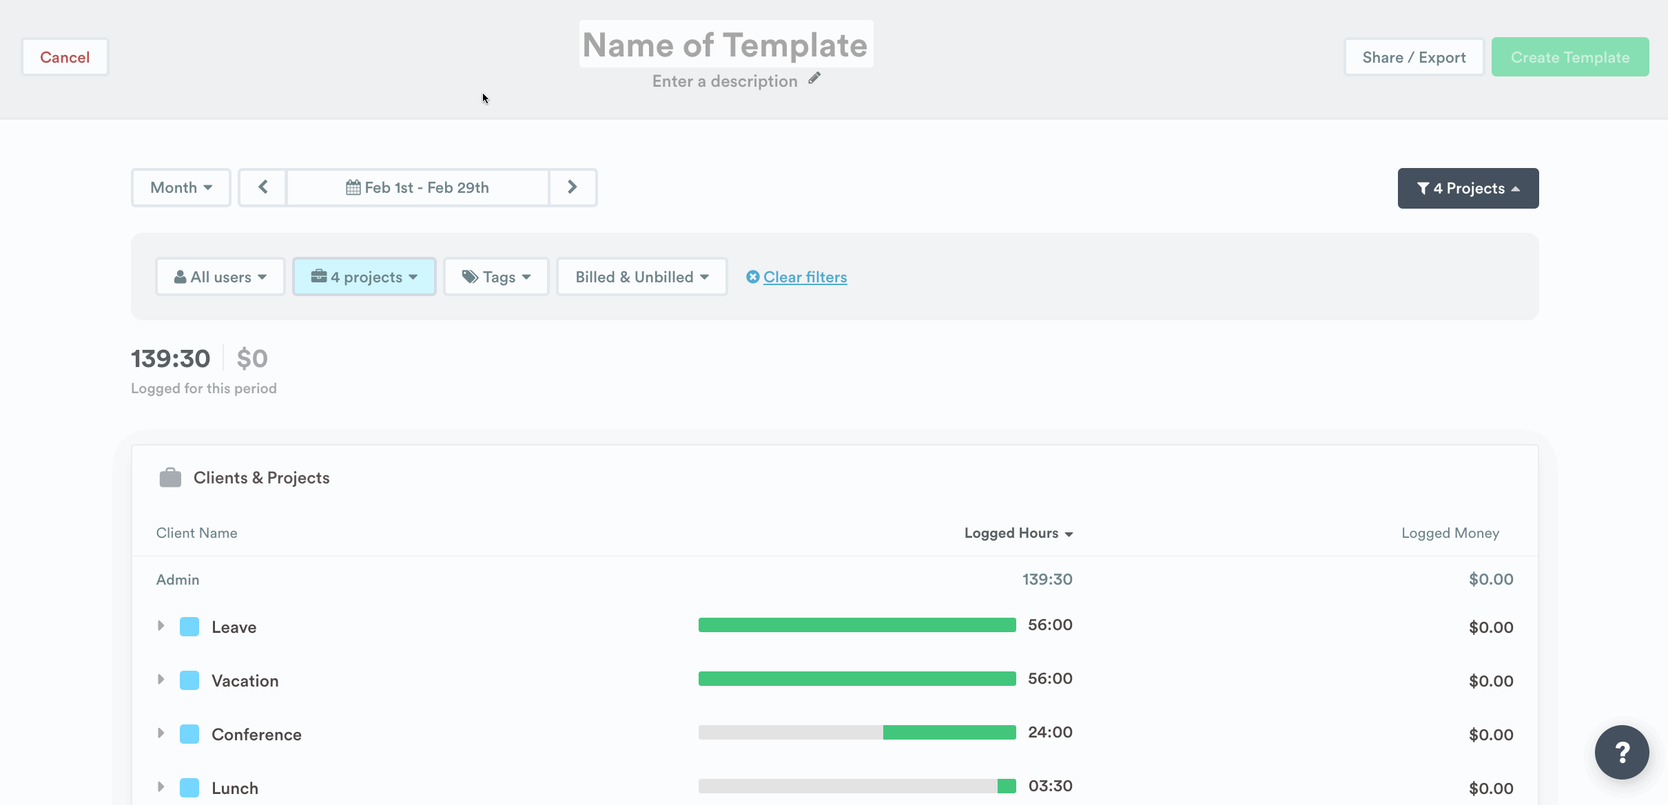Viewport: 1668px width, 805px height.
Task: Click the Clients & Projects briefcase icon
Action: pyautogui.click(x=170, y=478)
